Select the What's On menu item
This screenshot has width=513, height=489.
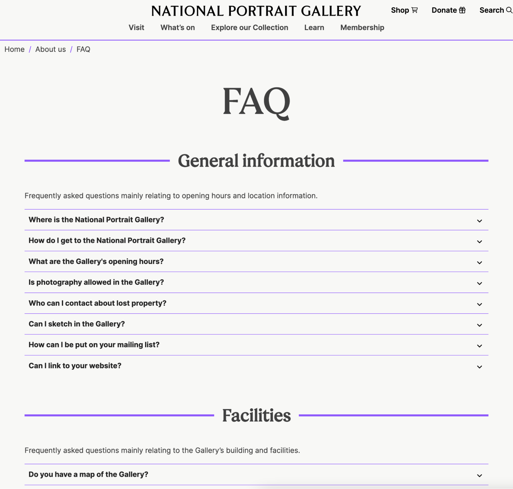pos(177,27)
